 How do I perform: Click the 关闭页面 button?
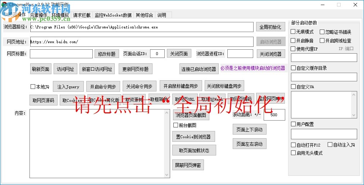click(179, 54)
